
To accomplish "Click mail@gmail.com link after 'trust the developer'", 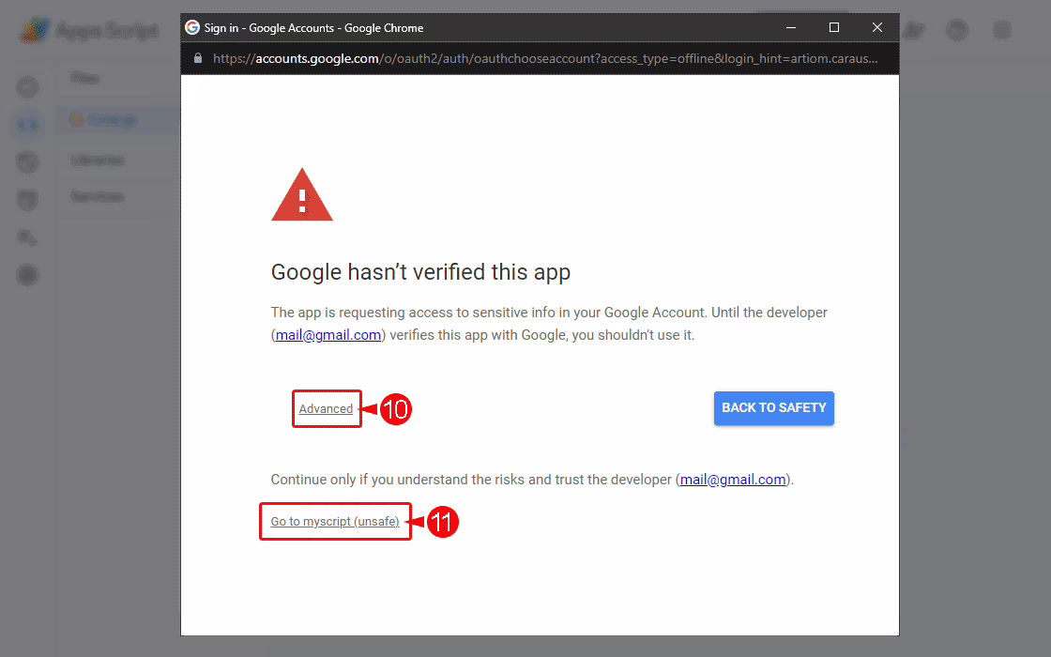I will click(733, 480).
